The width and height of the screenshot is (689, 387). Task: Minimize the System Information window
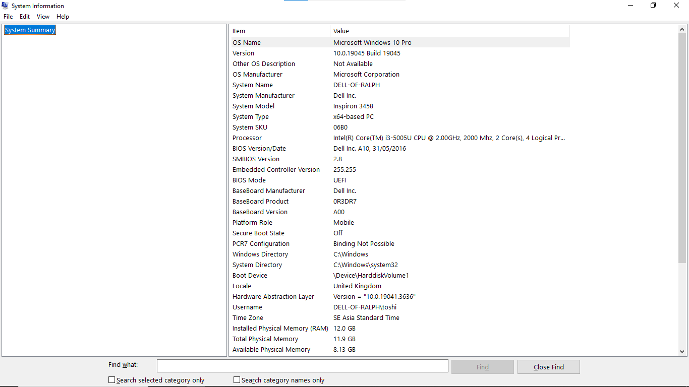click(x=630, y=6)
